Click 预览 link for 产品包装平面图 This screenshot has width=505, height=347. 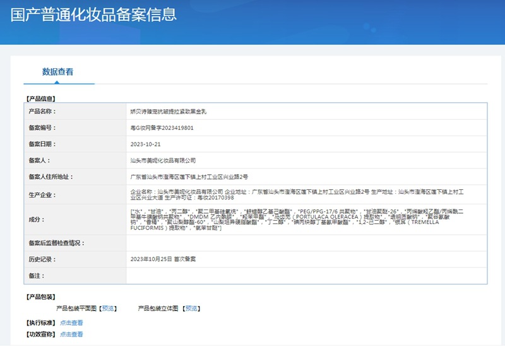108,309
